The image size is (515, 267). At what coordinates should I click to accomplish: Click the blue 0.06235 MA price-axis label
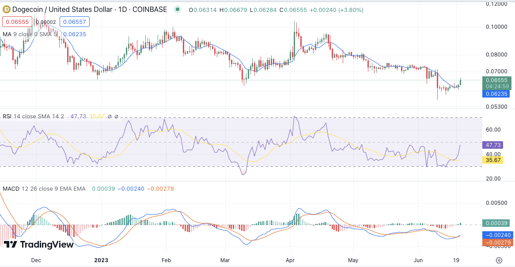[496, 94]
